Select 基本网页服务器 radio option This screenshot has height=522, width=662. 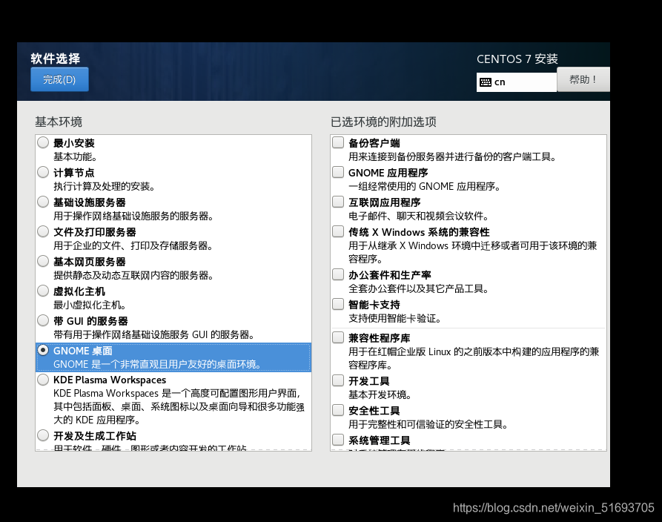(43, 261)
